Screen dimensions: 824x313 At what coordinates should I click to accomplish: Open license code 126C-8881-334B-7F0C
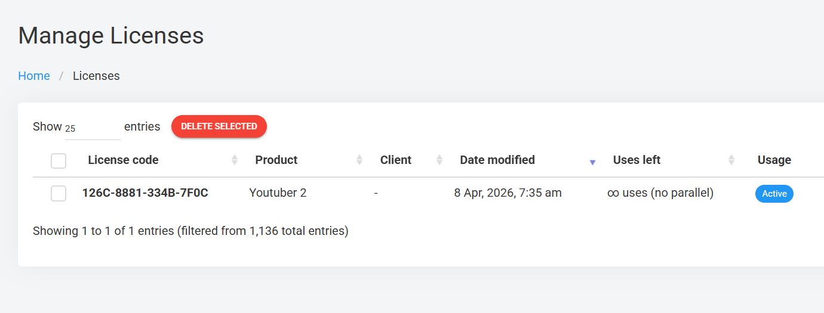pos(145,193)
